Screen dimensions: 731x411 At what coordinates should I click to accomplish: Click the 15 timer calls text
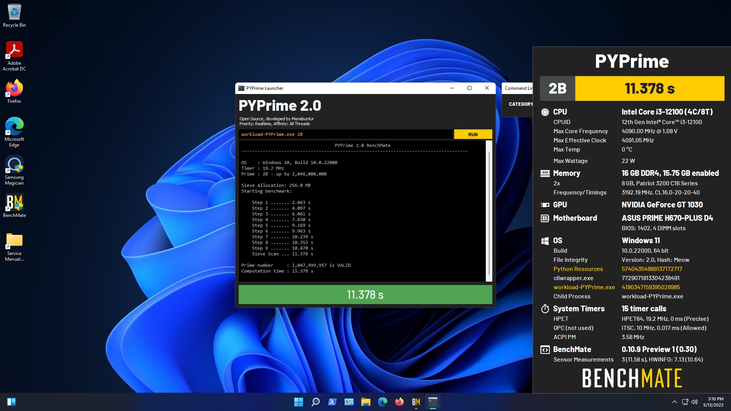pos(644,309)
